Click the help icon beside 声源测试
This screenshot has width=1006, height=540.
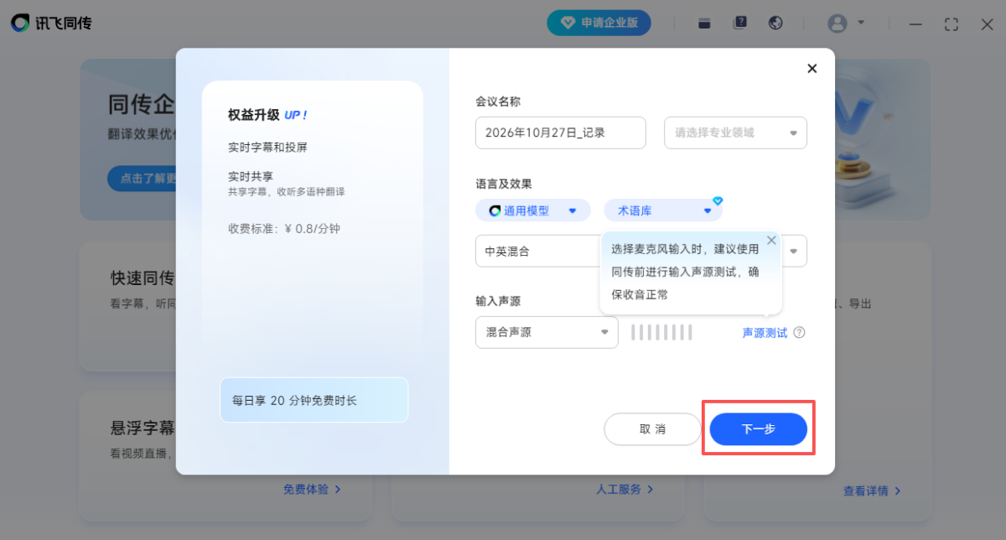click(x=799, y=333)
